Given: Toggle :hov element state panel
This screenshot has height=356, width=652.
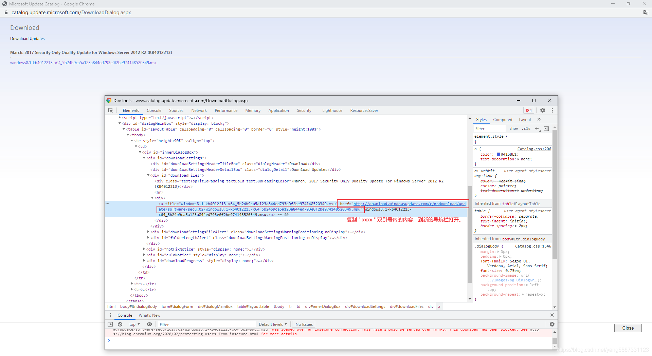Looking at the screenshot, I should pyautogui.click(x=514, y=129).
